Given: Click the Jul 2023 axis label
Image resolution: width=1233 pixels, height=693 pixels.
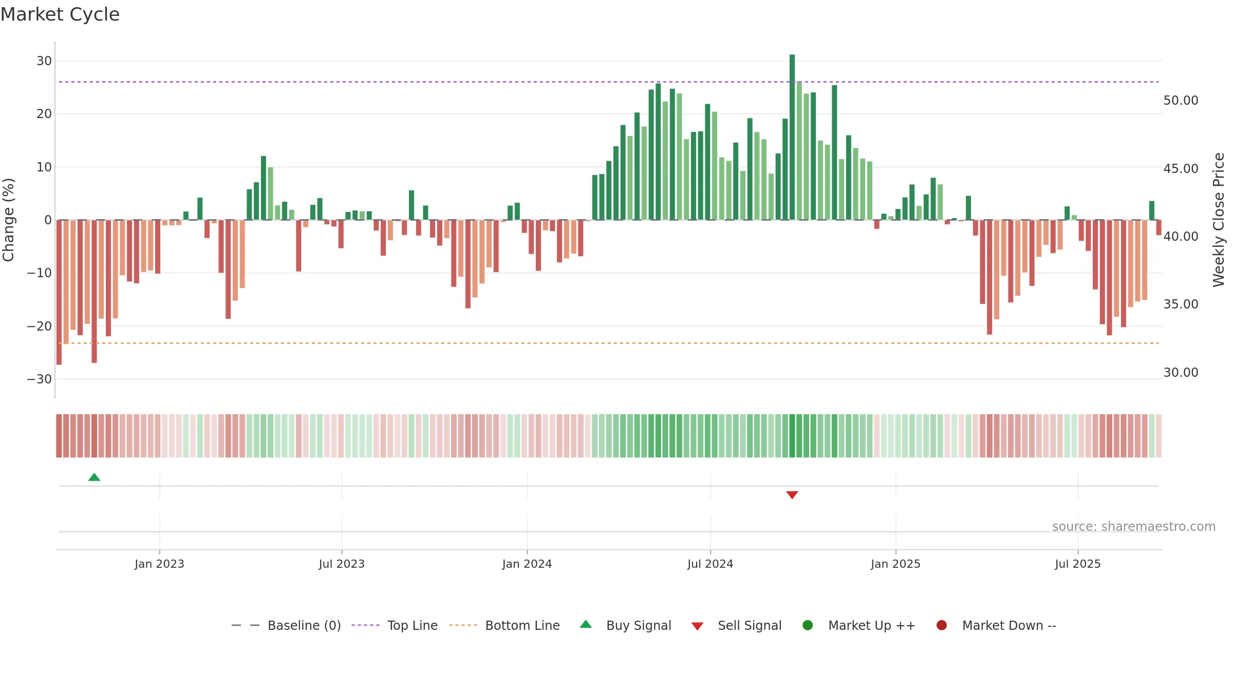Looking at the screenshot, I should point(342,564).
